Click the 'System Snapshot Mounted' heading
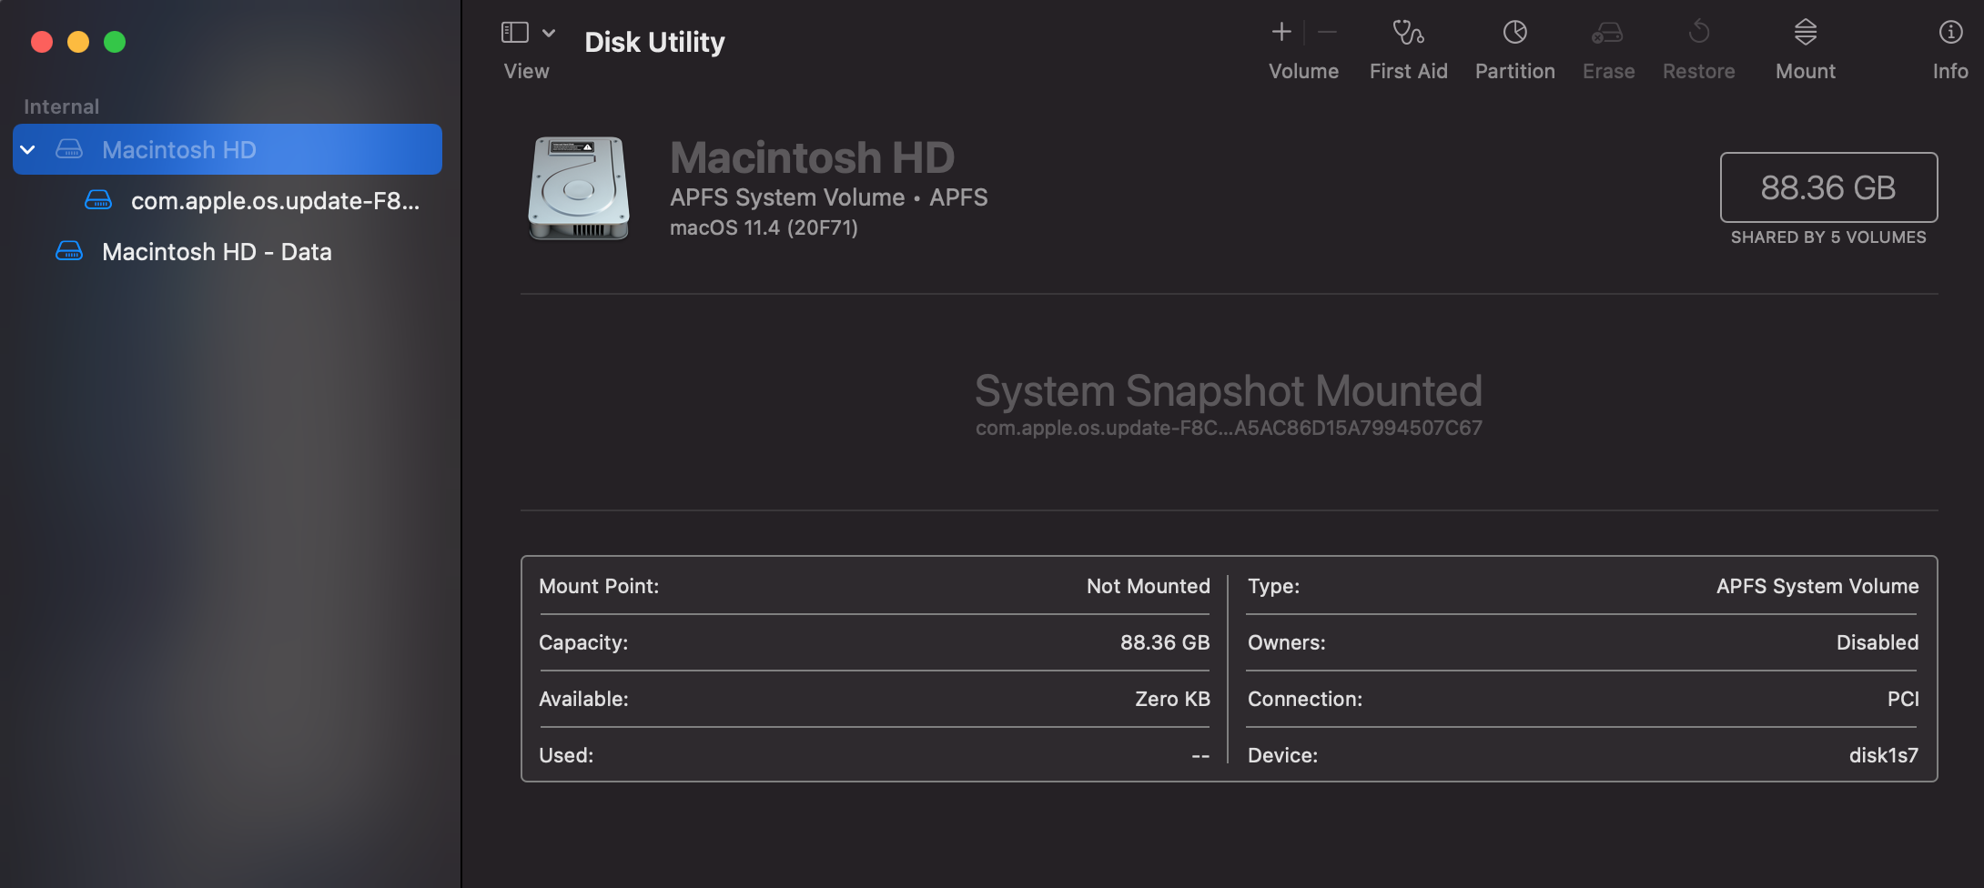This screenshot has height=888, width=1984. [1229, 391]
